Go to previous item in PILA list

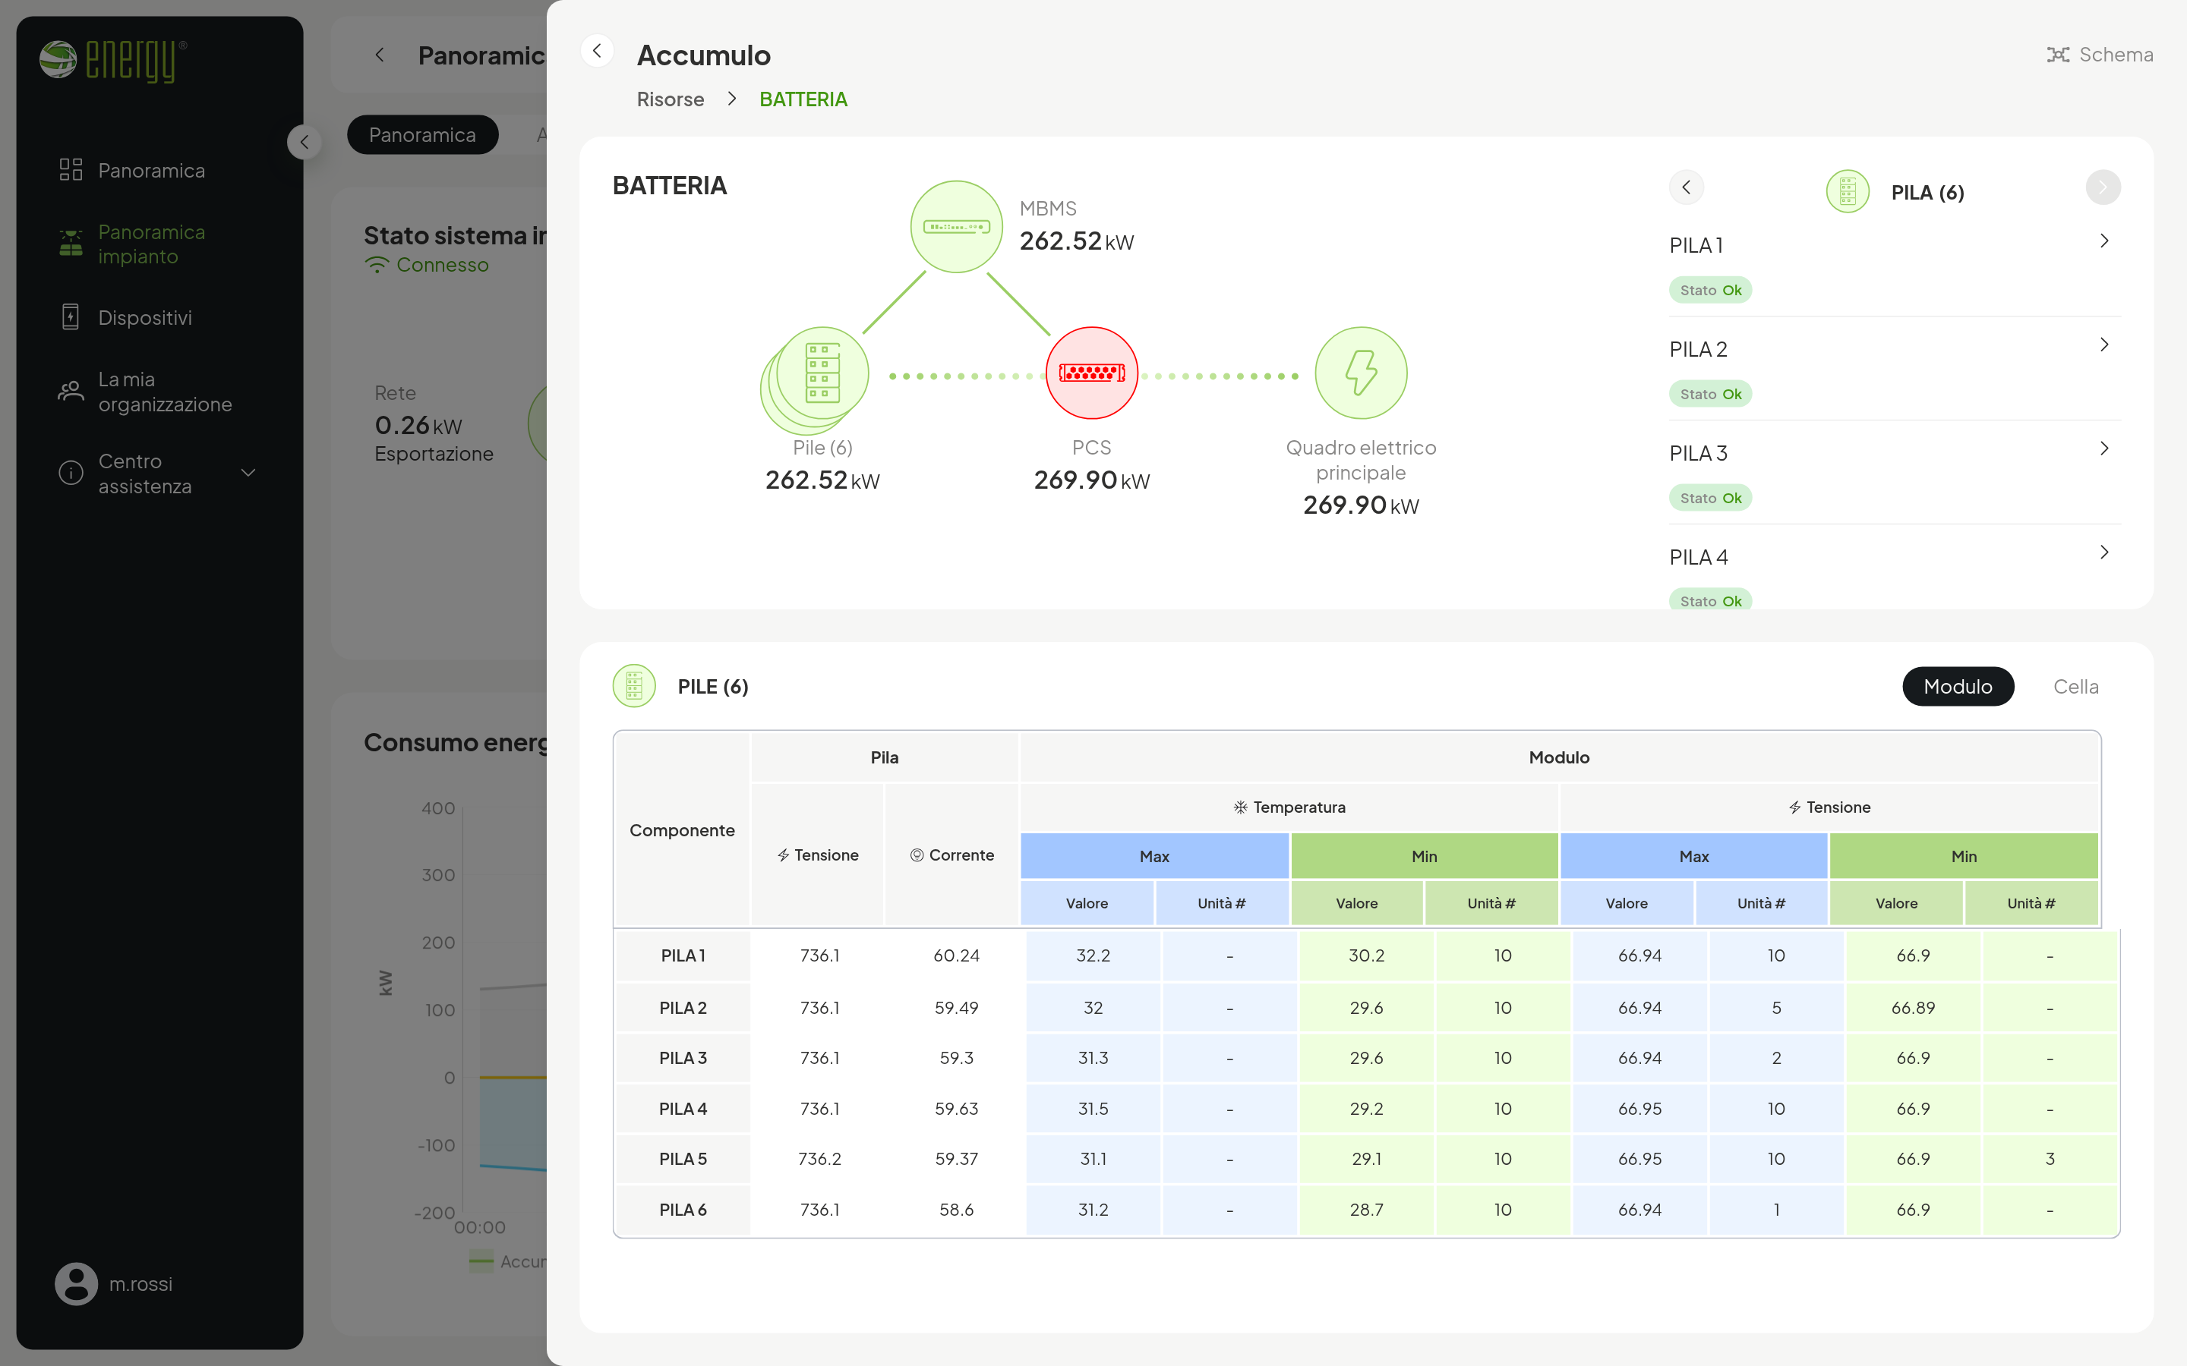(x=1687, y=187)
